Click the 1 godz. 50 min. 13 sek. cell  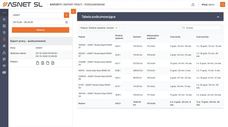click(180, 86)
